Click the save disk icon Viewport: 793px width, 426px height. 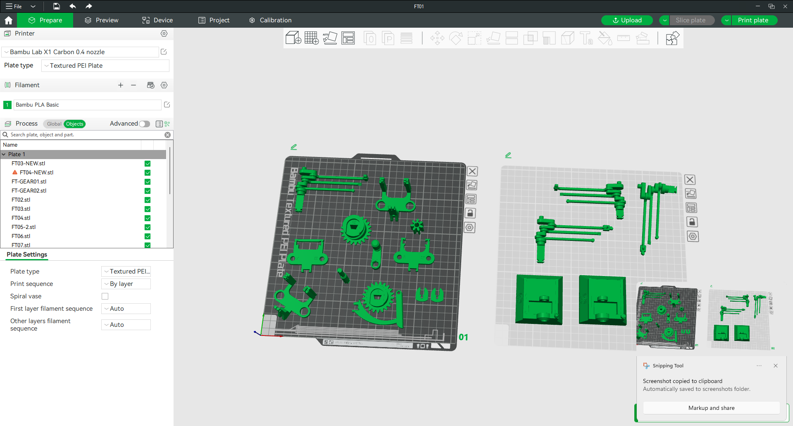pos(57,6)
